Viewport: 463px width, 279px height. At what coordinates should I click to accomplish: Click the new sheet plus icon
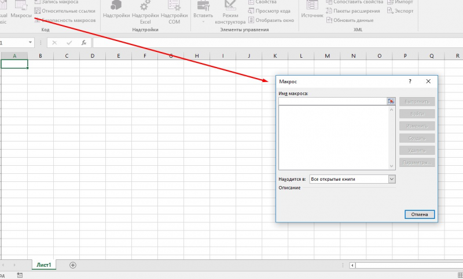click(73, 265)
